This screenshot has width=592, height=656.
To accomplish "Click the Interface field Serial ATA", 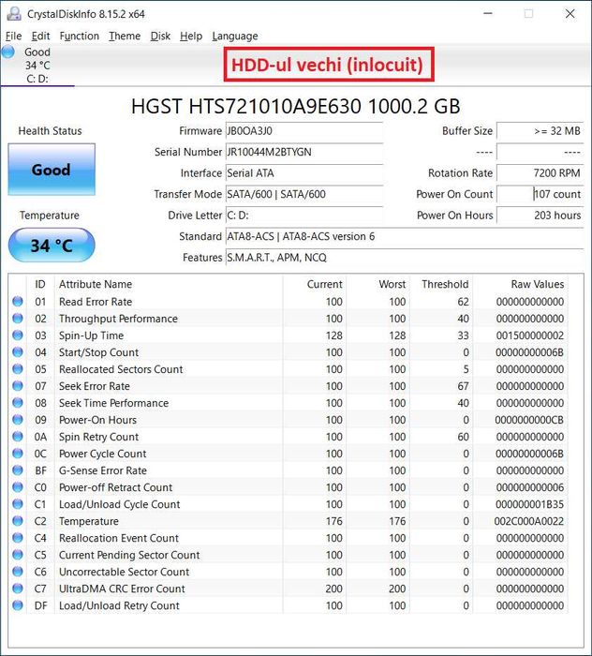I will (304, 173).
